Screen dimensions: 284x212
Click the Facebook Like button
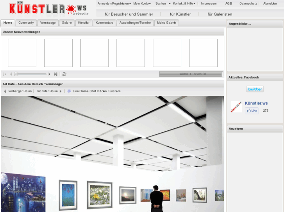tap(252, 110)
